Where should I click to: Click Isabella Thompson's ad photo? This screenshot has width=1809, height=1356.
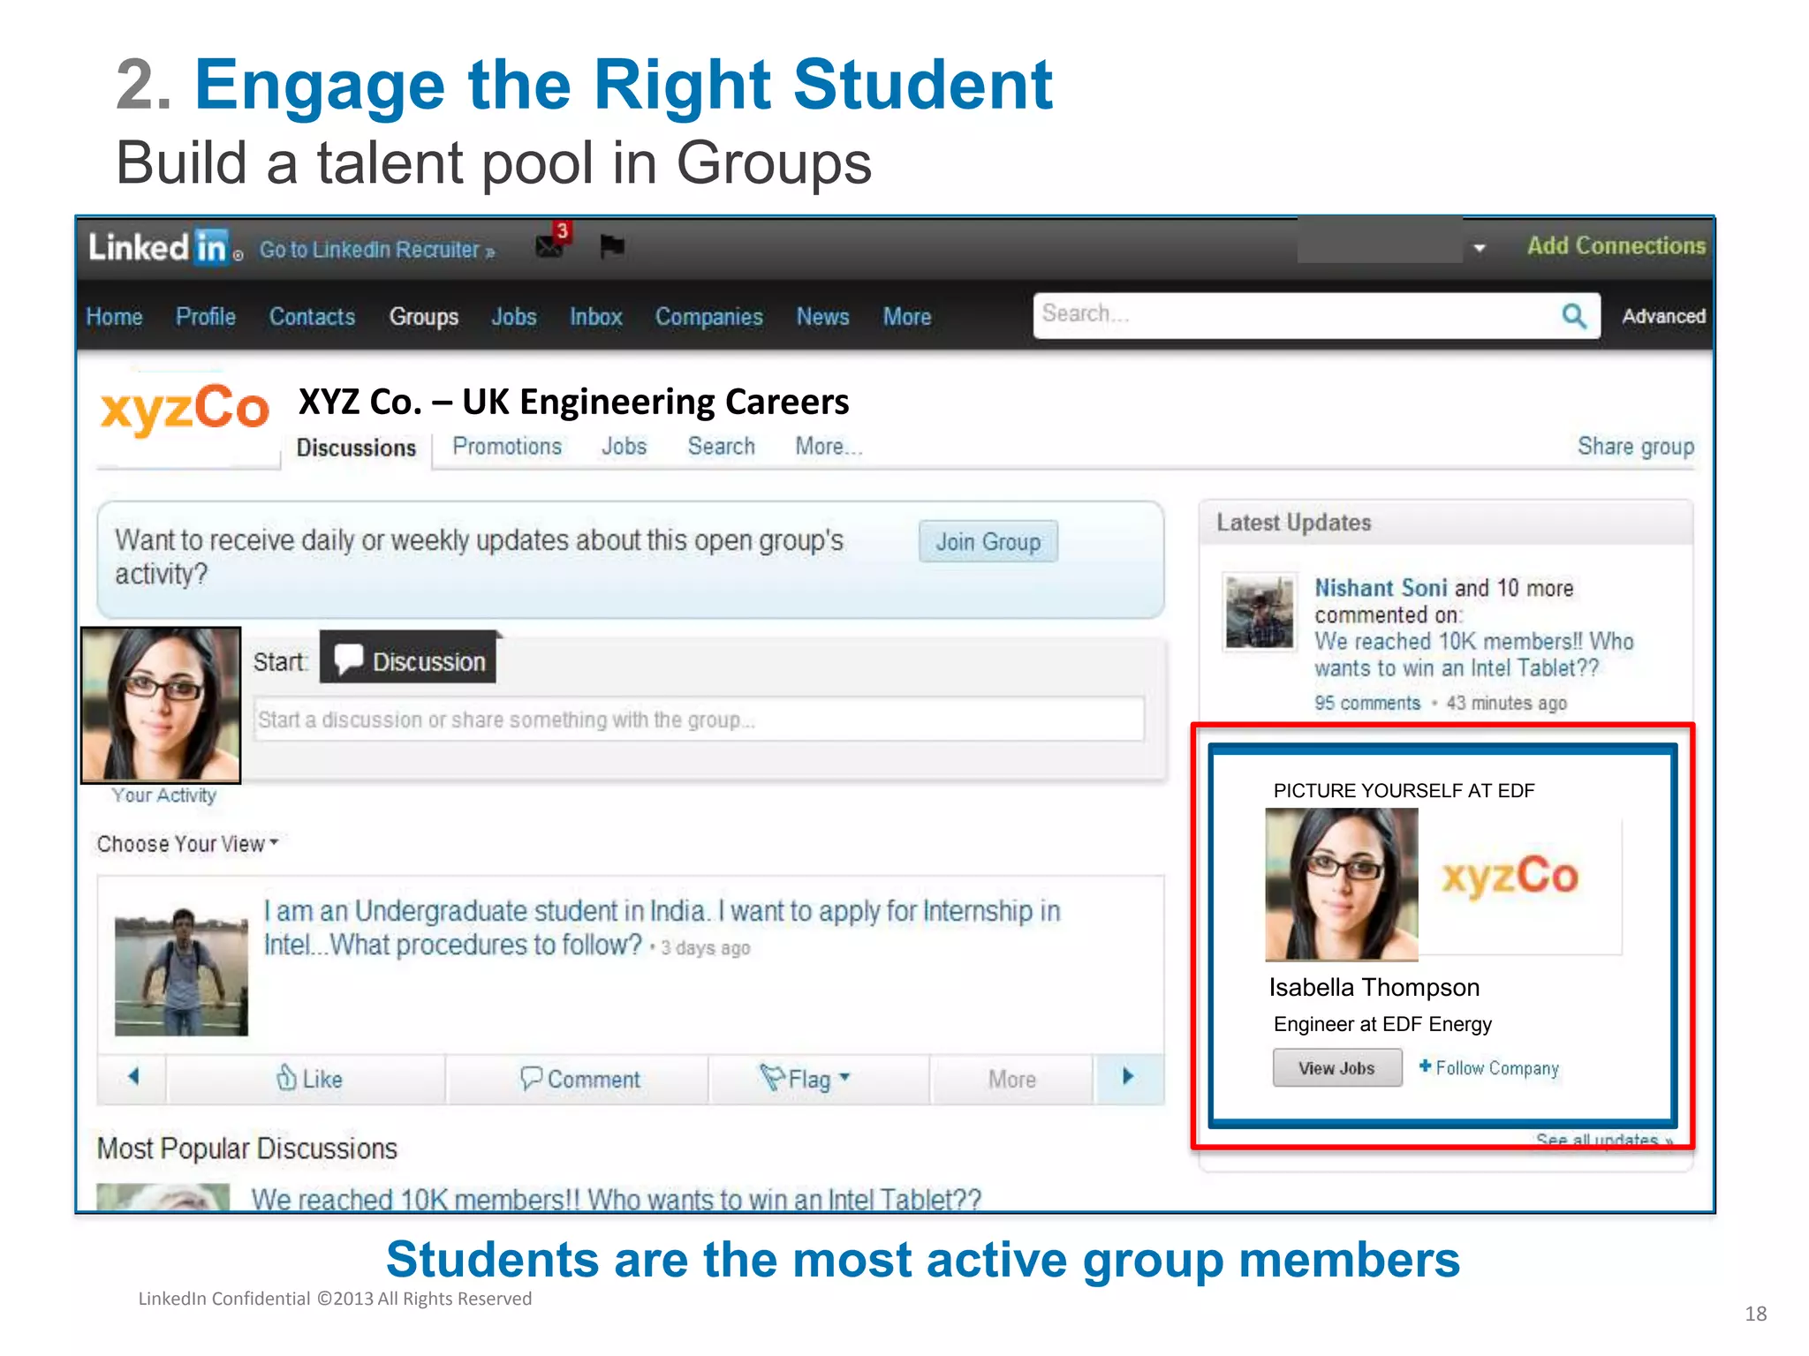point(1342,884)
